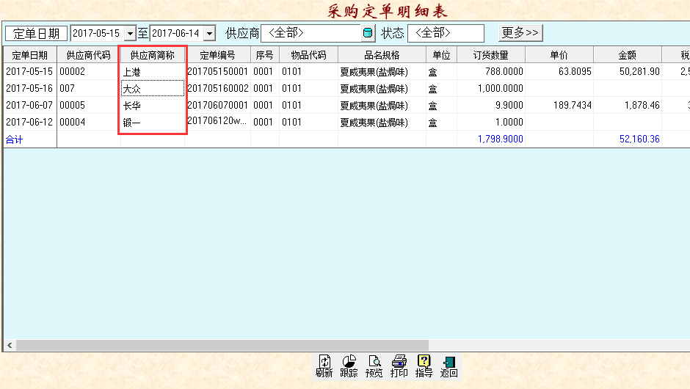
Task: Select supplier cell 长华
Action: [152, 106]
